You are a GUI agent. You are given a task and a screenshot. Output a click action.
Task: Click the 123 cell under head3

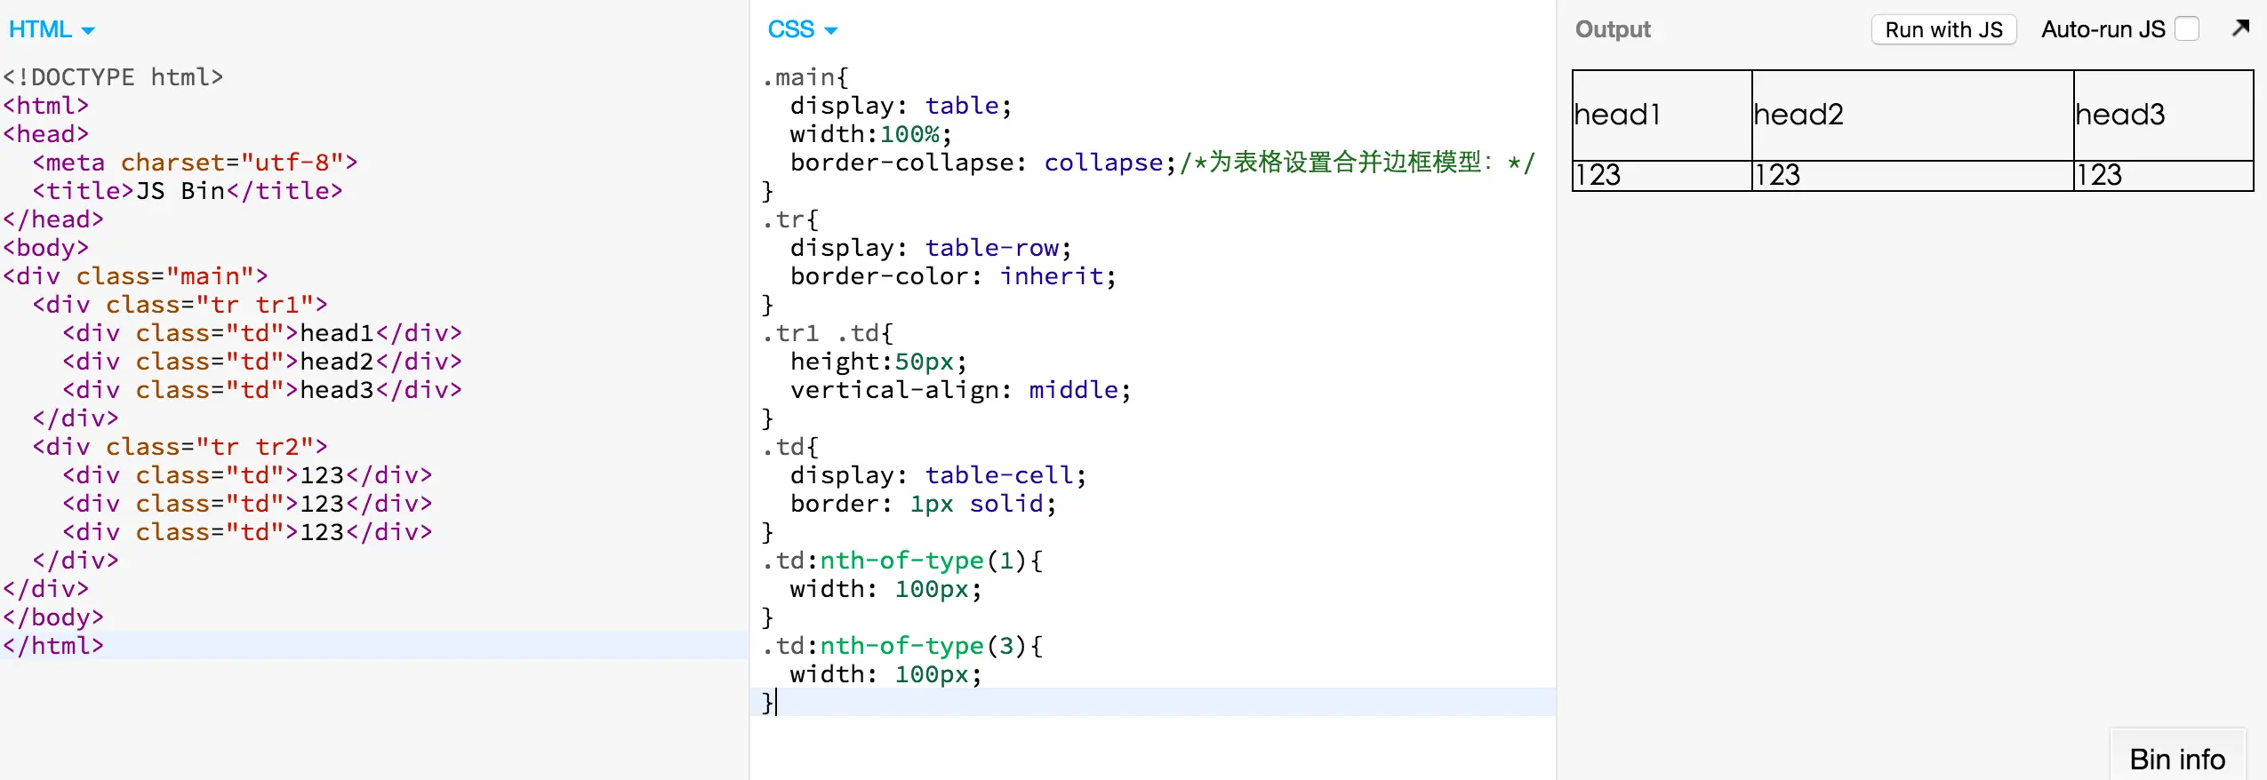(x=2164, y=175)
